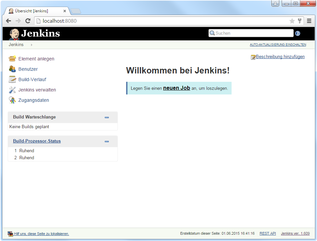317x241 pixels.
Task: Reload the page with refresh icon
Action: point(28,21)
